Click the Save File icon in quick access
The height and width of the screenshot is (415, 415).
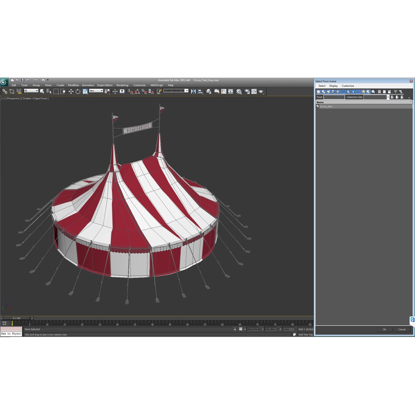[23, 80]
